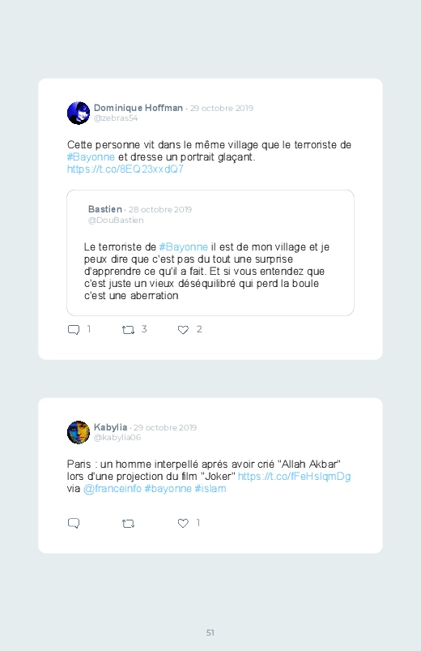421x651 pixels.
Task: Click the #bayonne hashtag in Kabylia's tweet
Action: pos(168,489)
